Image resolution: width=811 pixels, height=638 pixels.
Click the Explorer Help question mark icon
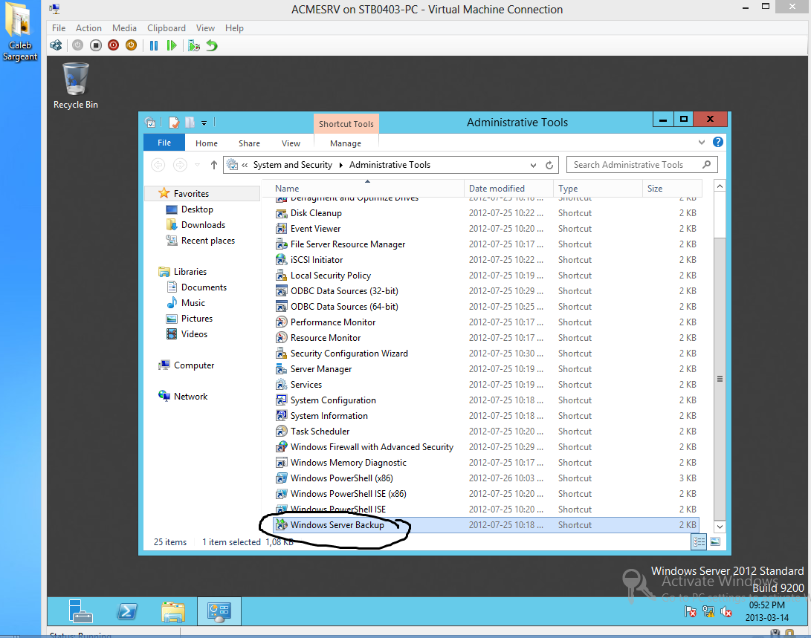[x=718, y=142]
